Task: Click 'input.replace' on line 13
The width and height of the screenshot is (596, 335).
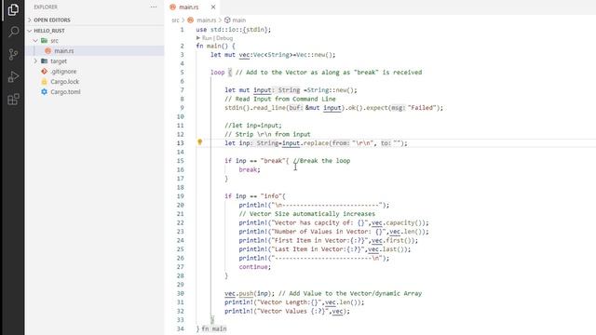Action: (305, 142)
